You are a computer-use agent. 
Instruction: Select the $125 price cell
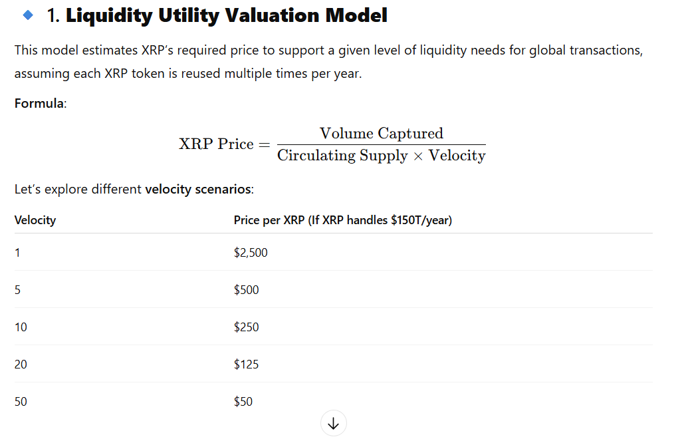click(247, 365)
